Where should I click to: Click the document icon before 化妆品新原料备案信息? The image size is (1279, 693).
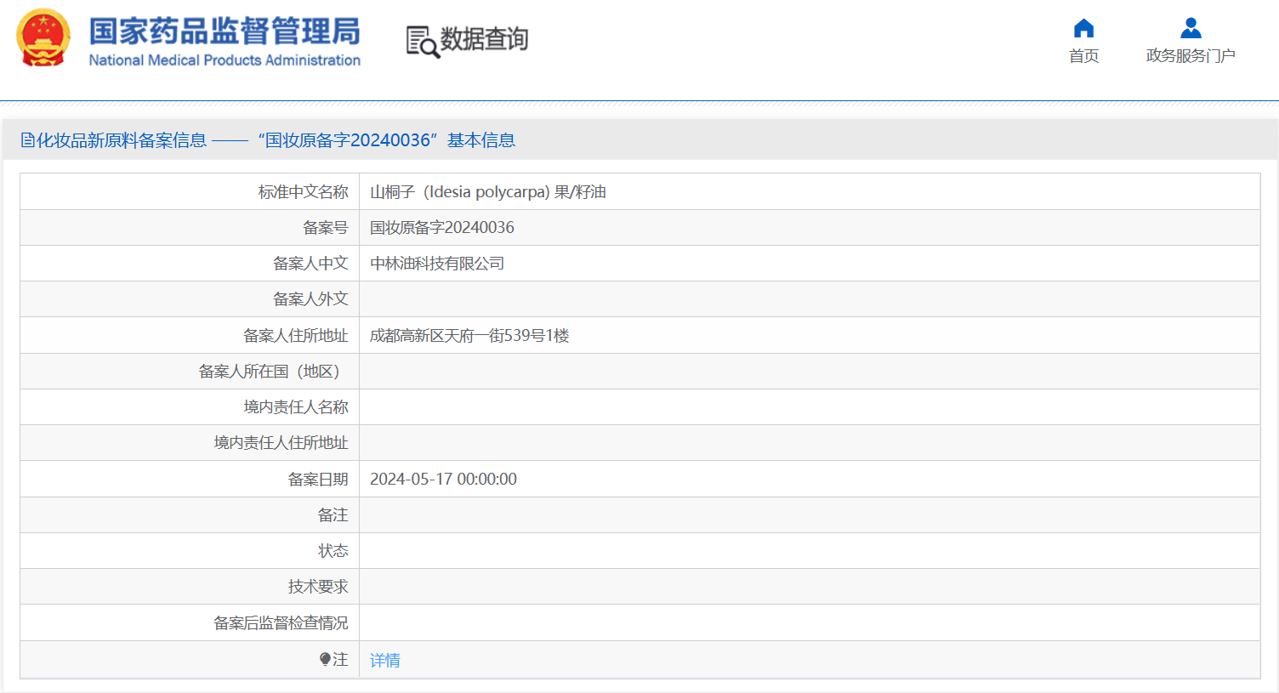point(28,140)
